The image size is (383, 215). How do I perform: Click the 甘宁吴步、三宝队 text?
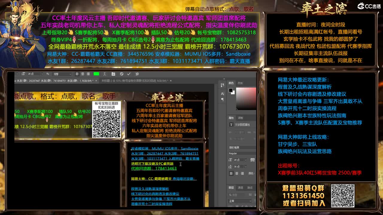[297, 144]
